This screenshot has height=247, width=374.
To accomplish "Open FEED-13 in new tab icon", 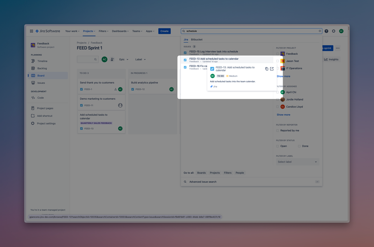I will point(272,69).
